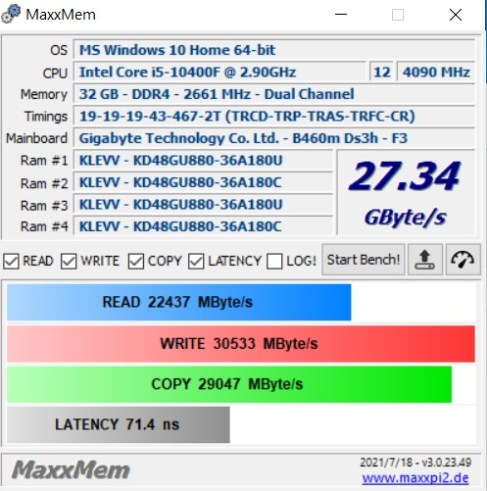Minimize the MaxxMem window

[341, 15]
